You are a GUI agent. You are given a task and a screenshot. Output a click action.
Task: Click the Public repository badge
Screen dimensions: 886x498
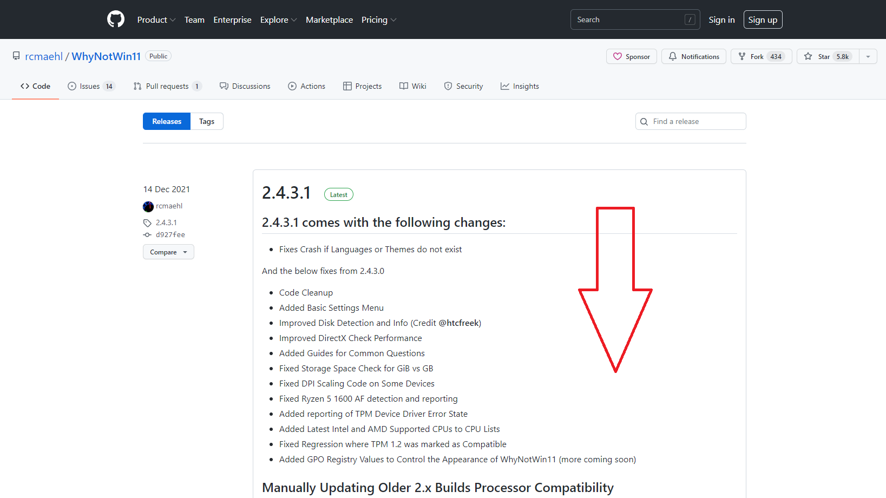[159, 56]
